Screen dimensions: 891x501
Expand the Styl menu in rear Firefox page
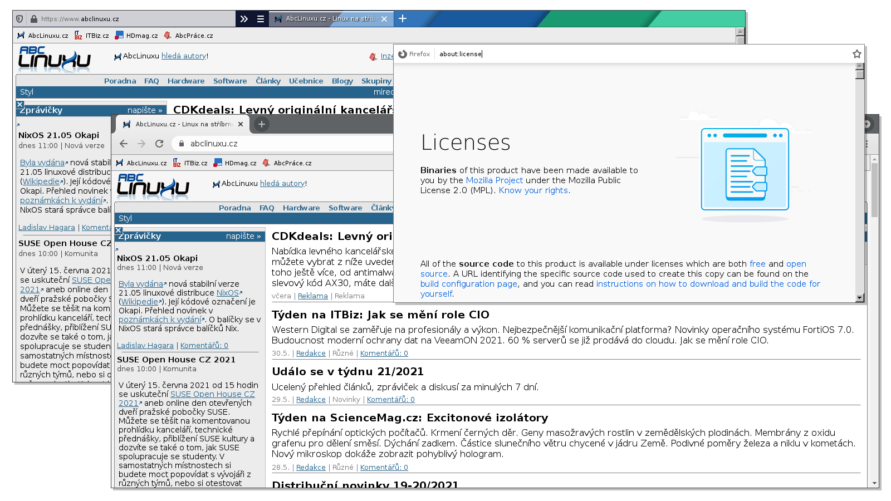point(27,92)
